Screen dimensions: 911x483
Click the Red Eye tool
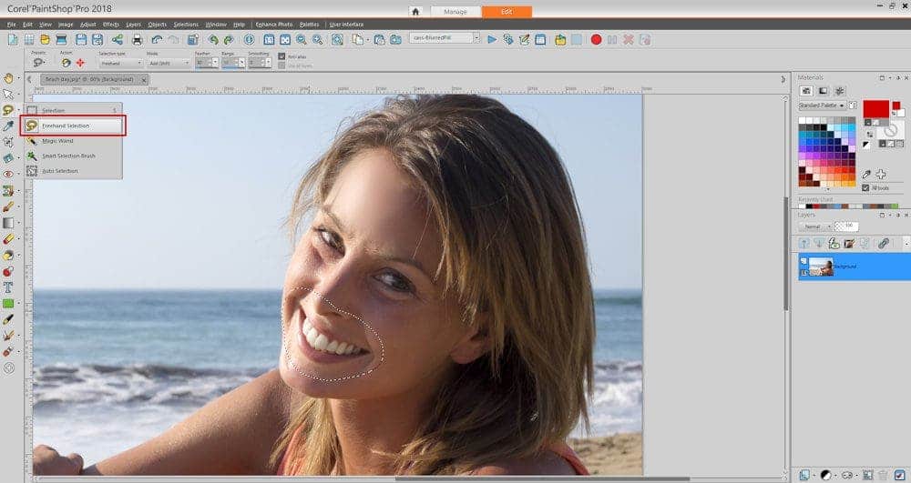(x=9, y=173)
